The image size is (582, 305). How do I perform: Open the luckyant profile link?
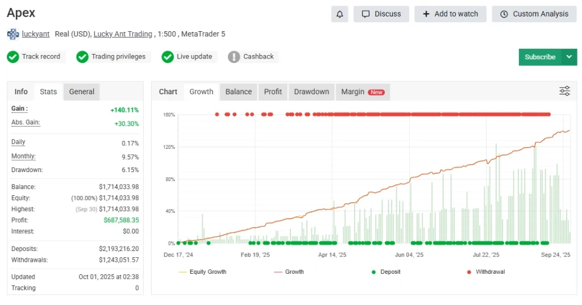pyautogui.click(x=36, y=34)
